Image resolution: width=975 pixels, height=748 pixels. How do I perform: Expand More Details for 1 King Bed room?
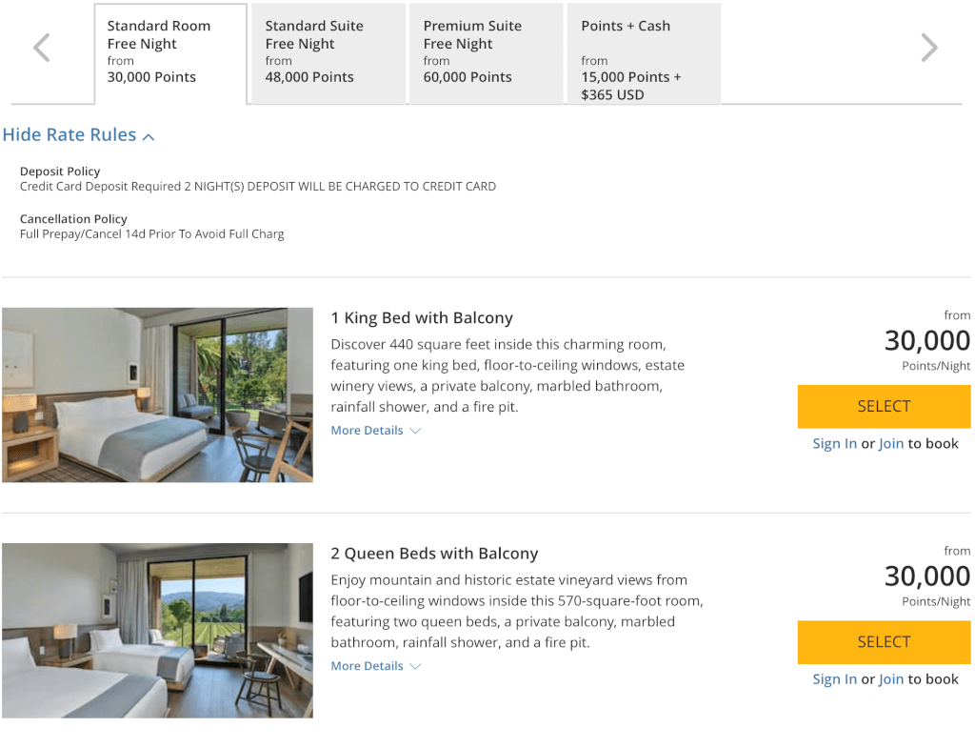[x=367, y=431]
